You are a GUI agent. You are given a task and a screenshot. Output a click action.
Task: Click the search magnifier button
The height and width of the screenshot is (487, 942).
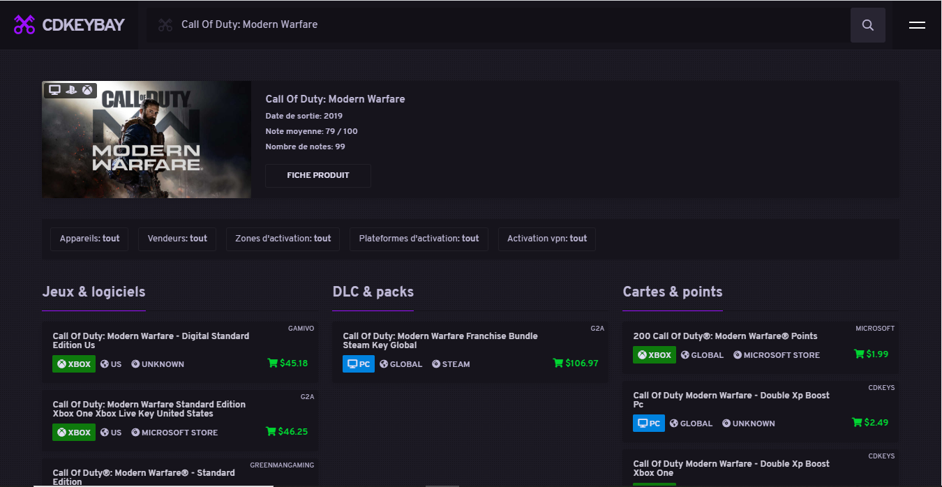pyautogui.click(x=868, y=25)
